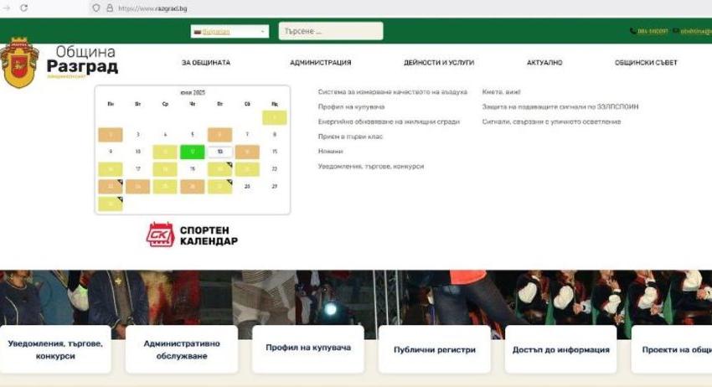Screen dimensions: 712x387
Task: Click the Административно обслужване card button
Action: point(181,349)
